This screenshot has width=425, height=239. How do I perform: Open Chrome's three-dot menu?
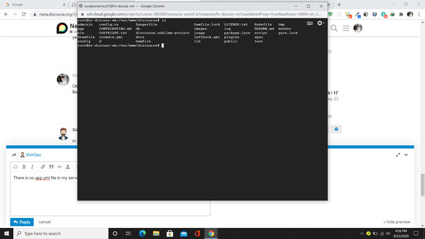coord(419,14)
